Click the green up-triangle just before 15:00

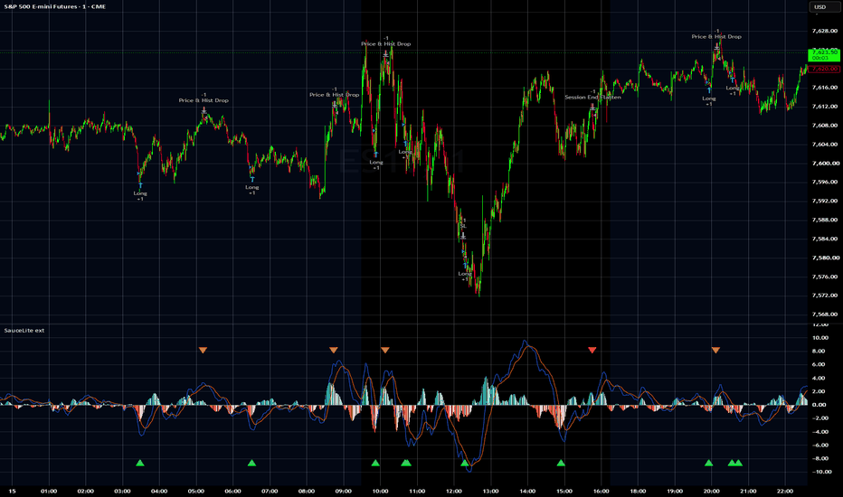pos(561,463)
